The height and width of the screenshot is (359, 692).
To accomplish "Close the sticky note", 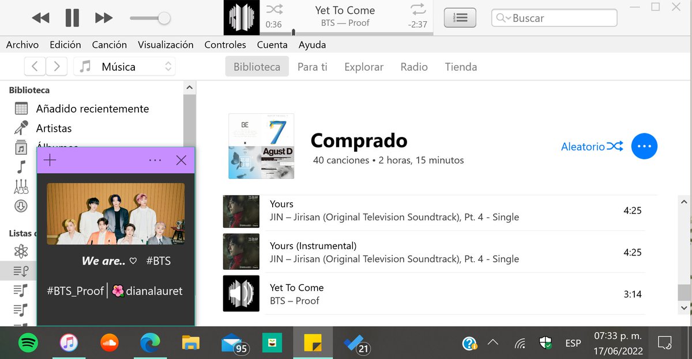I will [181, 161].
